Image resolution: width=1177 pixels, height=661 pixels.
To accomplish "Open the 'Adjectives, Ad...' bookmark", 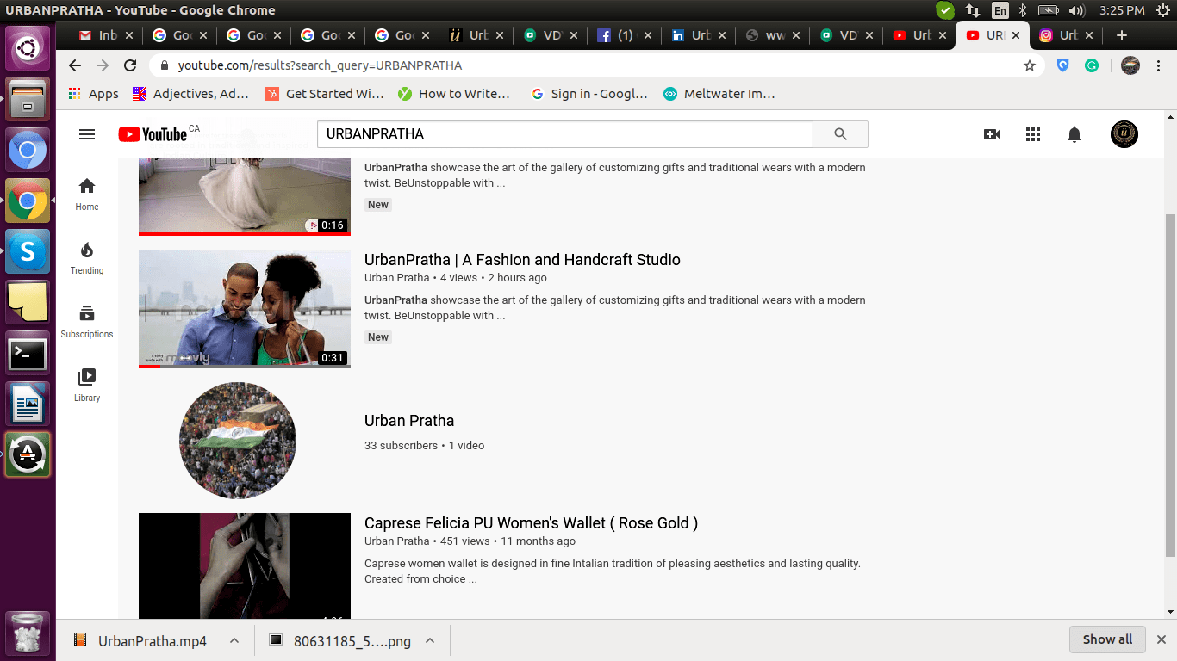I will tap(190, 94).
